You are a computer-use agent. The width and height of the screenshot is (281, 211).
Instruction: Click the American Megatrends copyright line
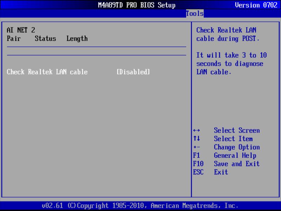[x=140, y=206]
